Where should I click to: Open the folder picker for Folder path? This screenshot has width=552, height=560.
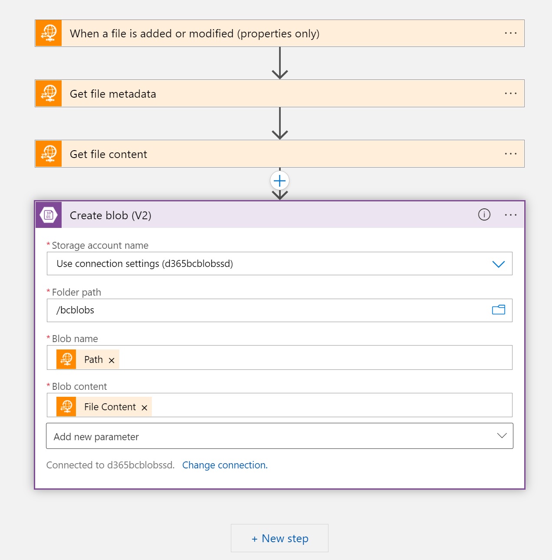(x=498, y=310)
